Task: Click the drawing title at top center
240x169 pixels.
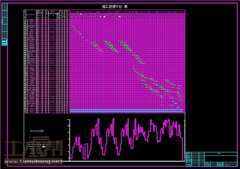Action: pos(115,7)
